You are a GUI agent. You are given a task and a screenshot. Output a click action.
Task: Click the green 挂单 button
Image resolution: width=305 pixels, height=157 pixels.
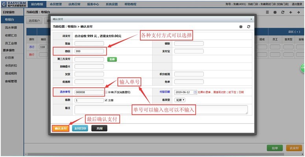(275, 148)
